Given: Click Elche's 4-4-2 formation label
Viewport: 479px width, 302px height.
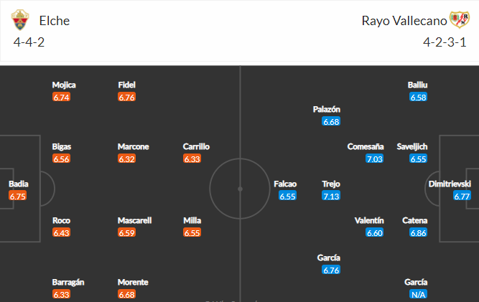Looking at the screenshot, I should pos(29,42).
